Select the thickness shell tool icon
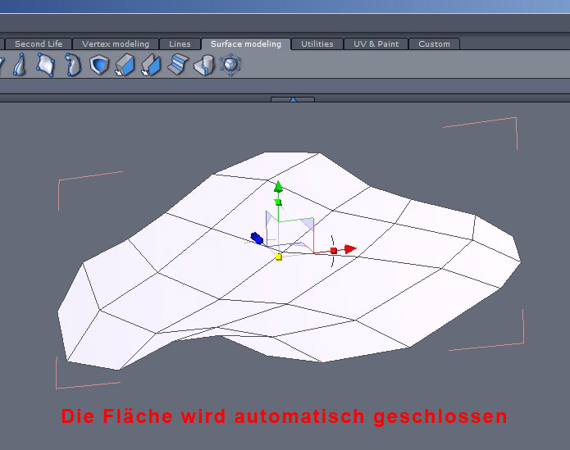570x450 pixels. click(x=99, y=65)
